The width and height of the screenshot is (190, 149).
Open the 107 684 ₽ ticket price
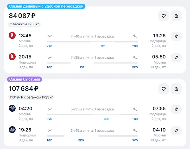(24, 89)
